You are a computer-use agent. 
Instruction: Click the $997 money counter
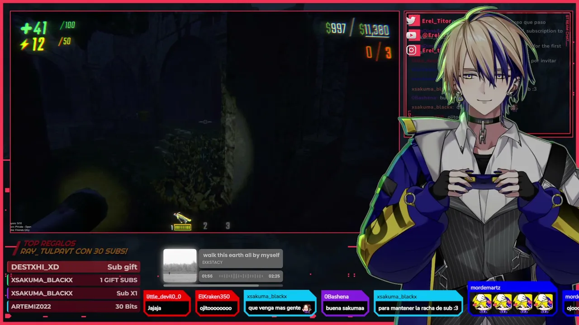coord(336,28)
